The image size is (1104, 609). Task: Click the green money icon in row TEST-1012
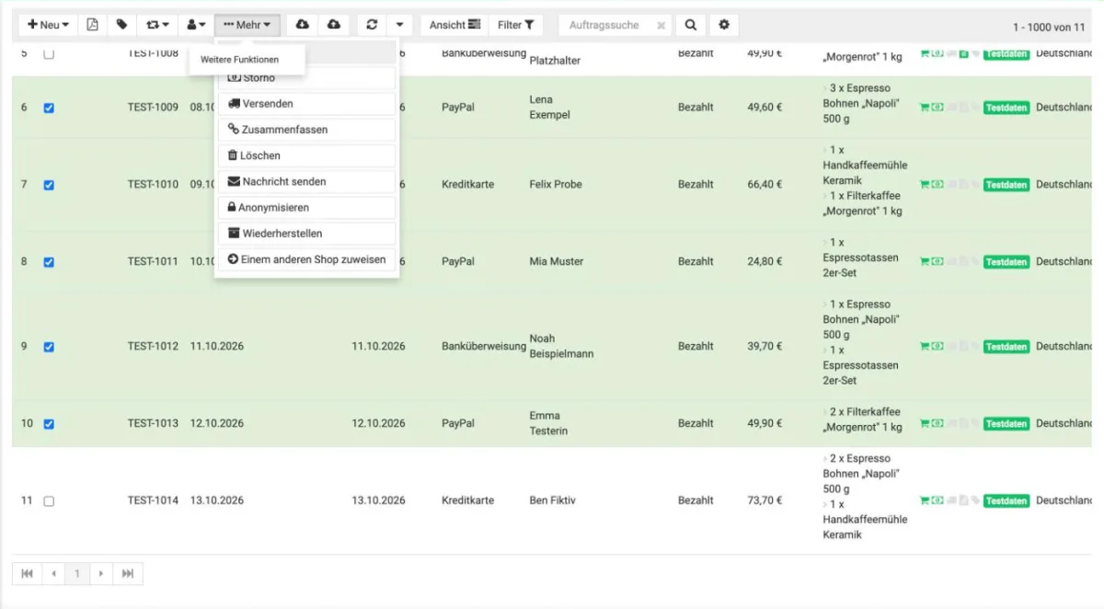click(x=937, y=347)
